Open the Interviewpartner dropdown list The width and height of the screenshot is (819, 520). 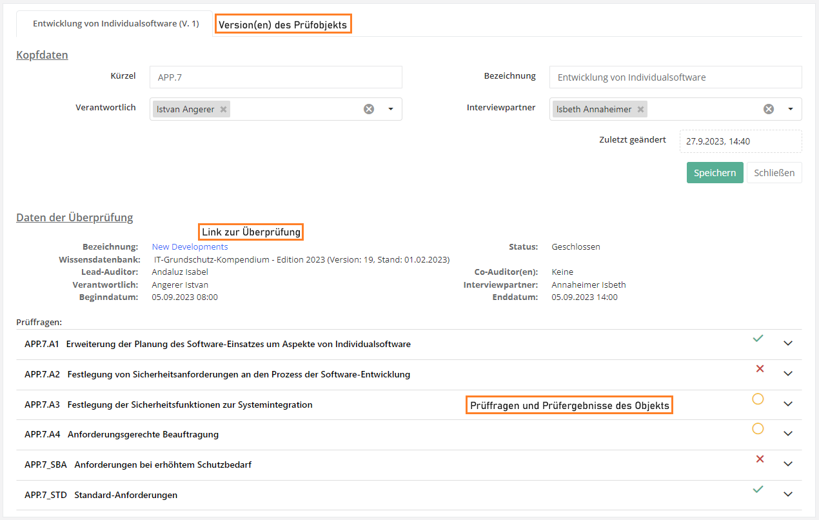click(x=791, y=109)
